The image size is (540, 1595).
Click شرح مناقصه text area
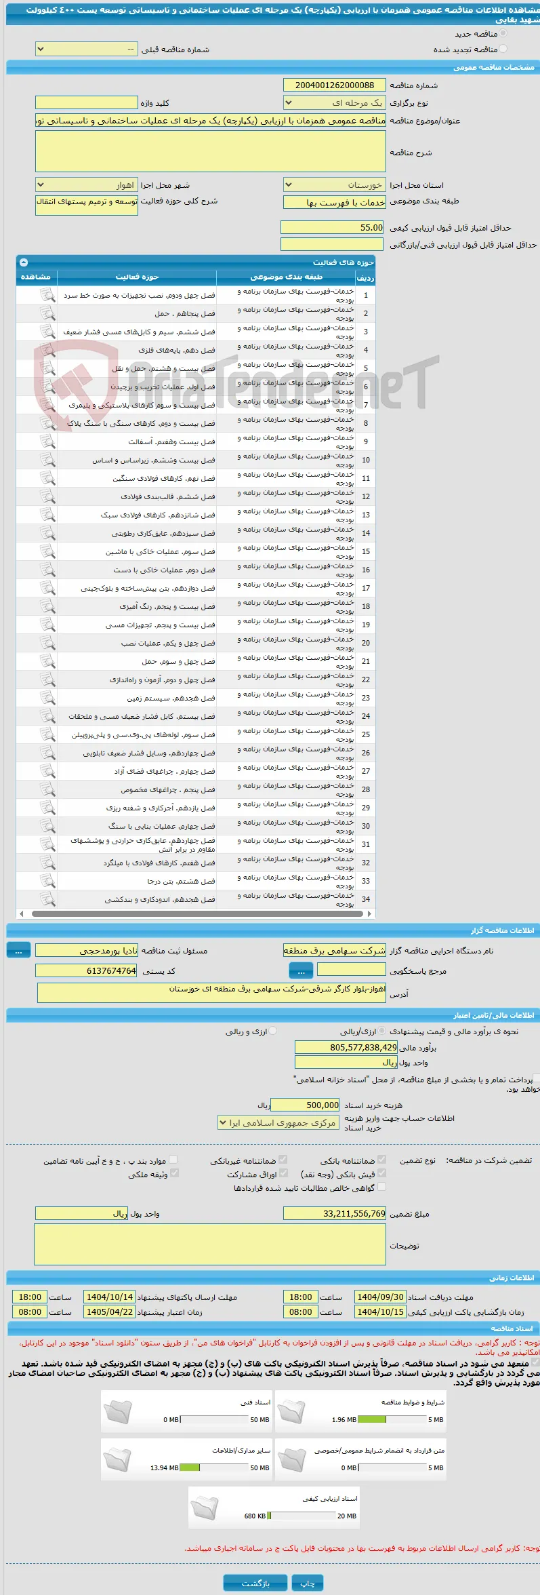click(x=211, y=151)
